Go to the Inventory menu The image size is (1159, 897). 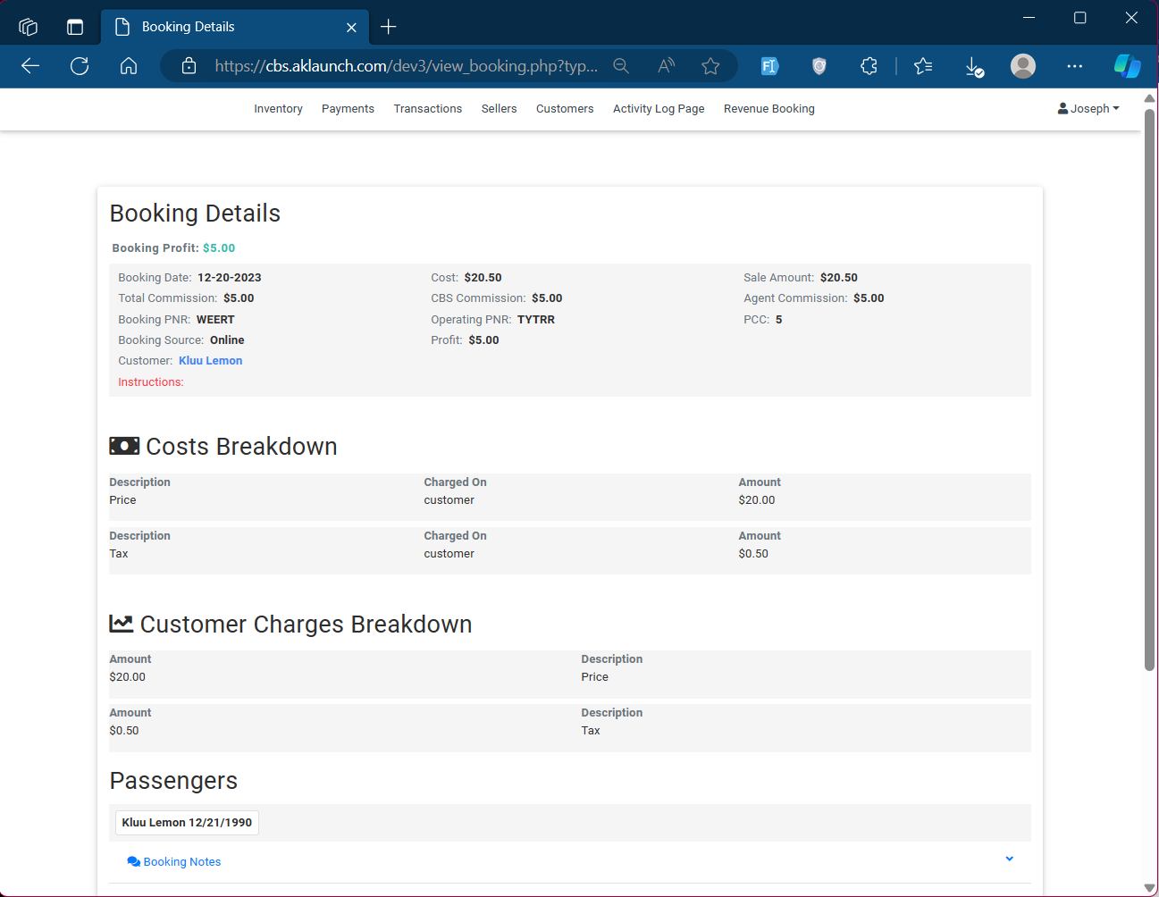tap(278, 109)
